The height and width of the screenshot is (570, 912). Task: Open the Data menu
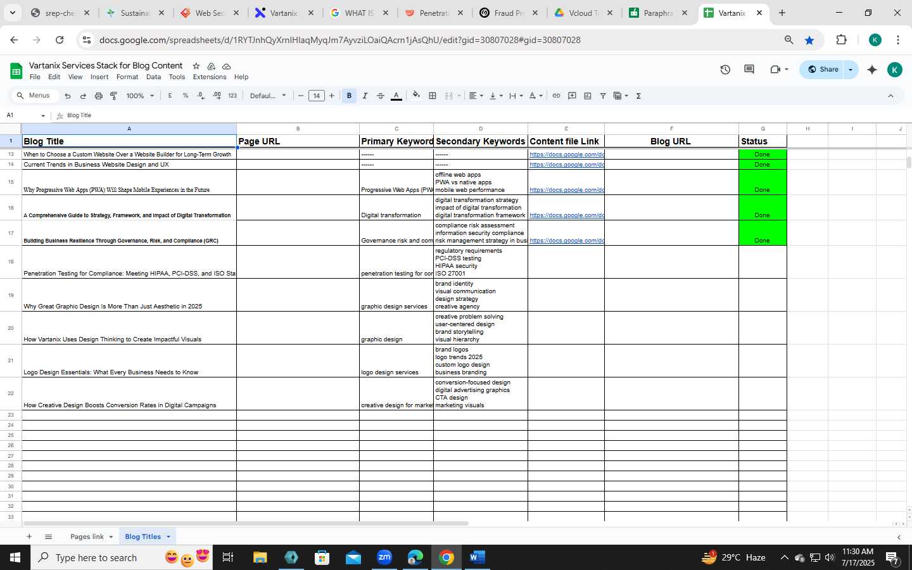click(x=153, y=77)
